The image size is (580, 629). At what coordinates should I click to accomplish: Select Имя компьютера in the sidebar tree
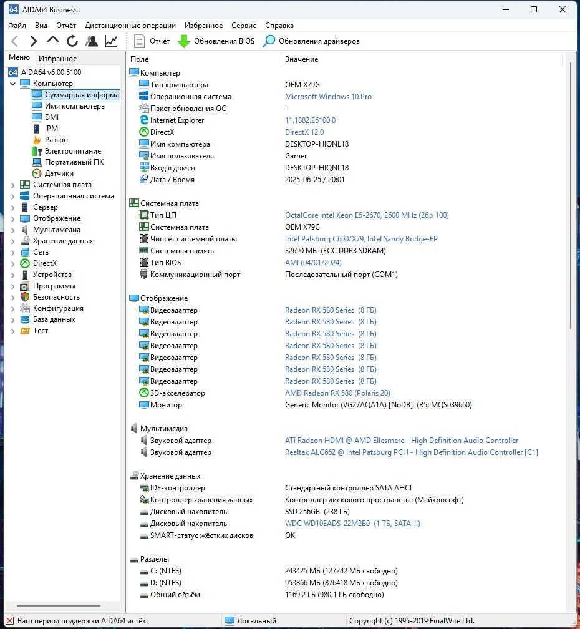[x=75, y=106]
